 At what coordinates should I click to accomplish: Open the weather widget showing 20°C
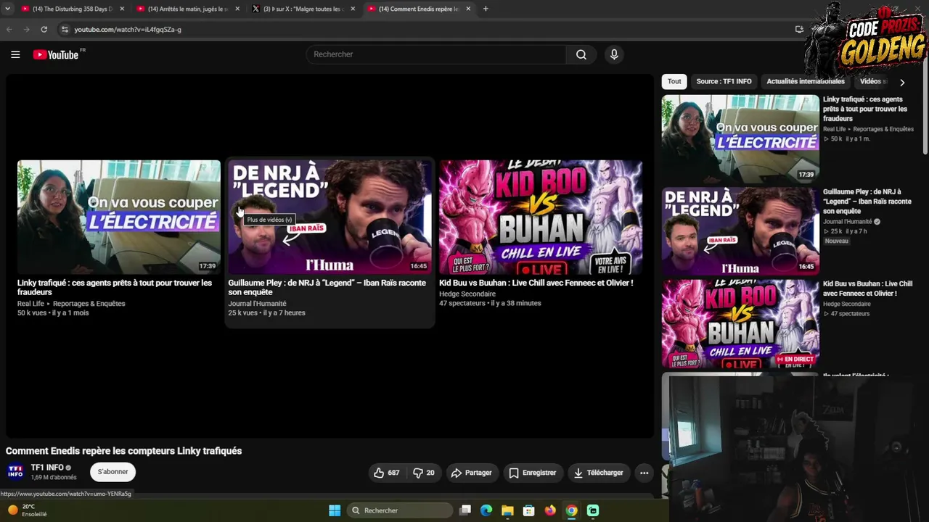[x=27, y=510]
